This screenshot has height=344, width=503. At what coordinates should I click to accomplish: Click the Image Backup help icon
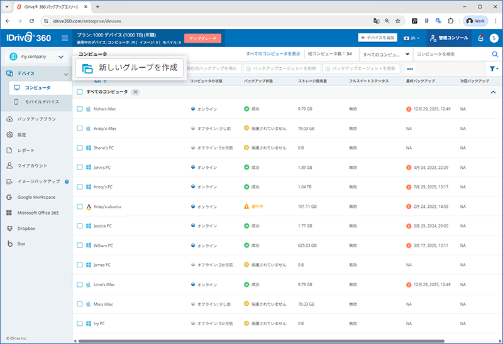(x=67, y=181)
